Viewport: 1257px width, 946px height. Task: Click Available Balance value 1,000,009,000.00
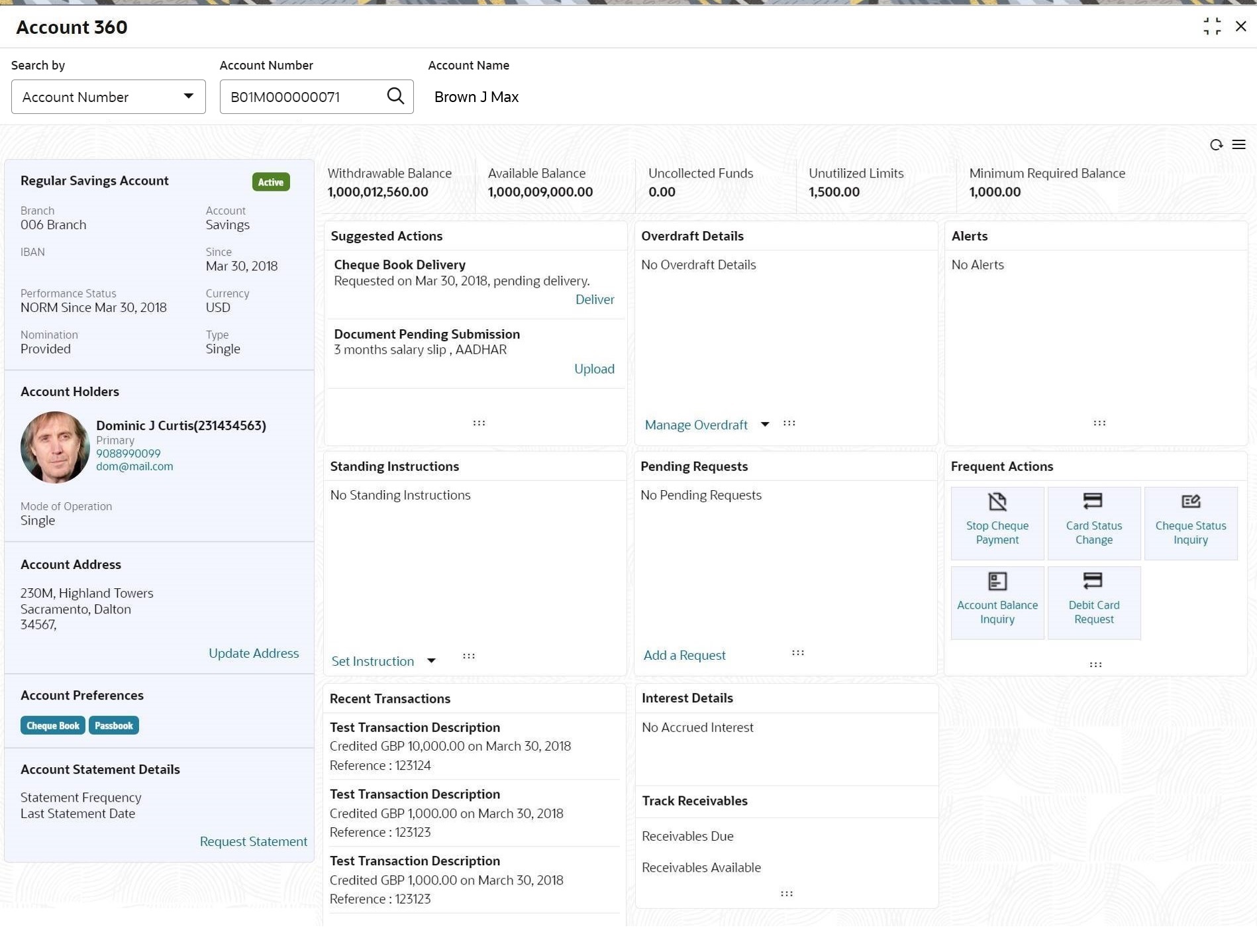coord(540,192)
